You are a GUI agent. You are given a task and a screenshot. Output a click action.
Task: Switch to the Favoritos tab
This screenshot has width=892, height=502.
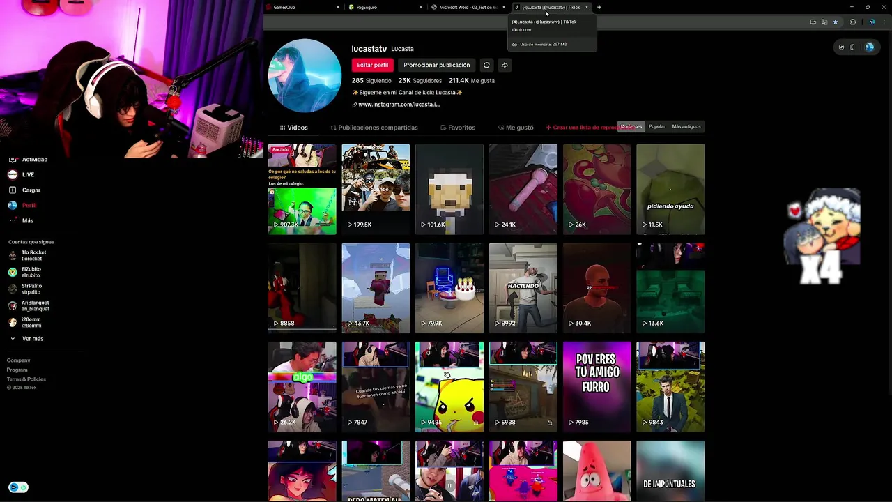coord(458,128)
